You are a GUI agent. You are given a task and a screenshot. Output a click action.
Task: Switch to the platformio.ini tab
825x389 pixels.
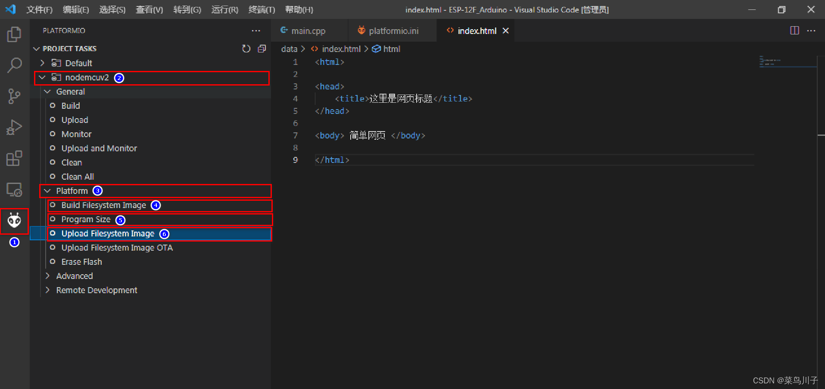click(x=392, y=31)
